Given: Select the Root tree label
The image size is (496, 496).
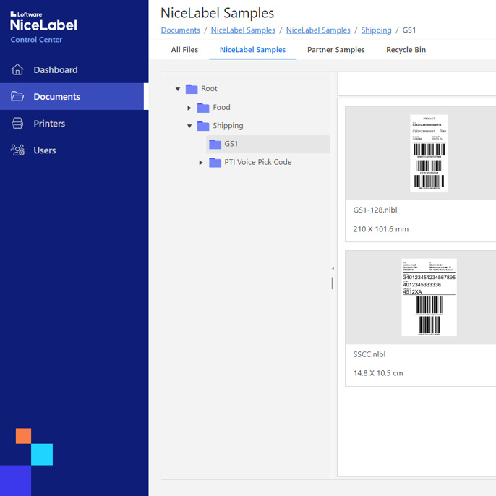Looking at the screenshot, I should click(x=209, y=88).
